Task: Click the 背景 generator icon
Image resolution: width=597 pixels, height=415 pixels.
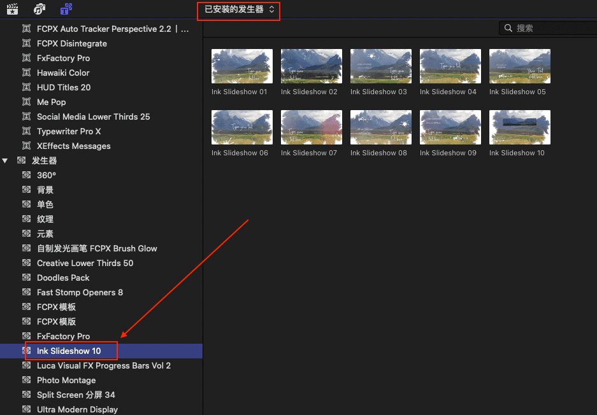Action: coord(26,190)
